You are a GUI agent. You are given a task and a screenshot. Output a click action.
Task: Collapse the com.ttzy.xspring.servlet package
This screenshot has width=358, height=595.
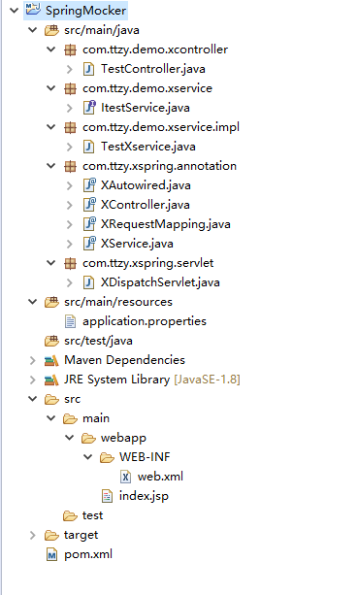click(x=50, y=263)
